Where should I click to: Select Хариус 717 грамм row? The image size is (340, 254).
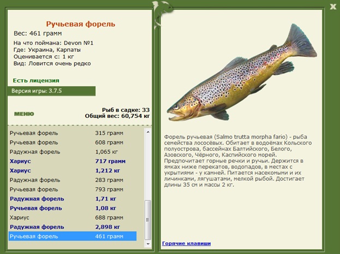73,161
